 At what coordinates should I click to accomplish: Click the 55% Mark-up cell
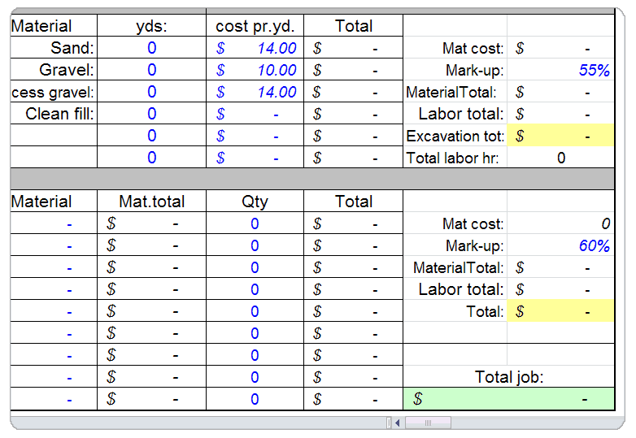click(560, 71)
